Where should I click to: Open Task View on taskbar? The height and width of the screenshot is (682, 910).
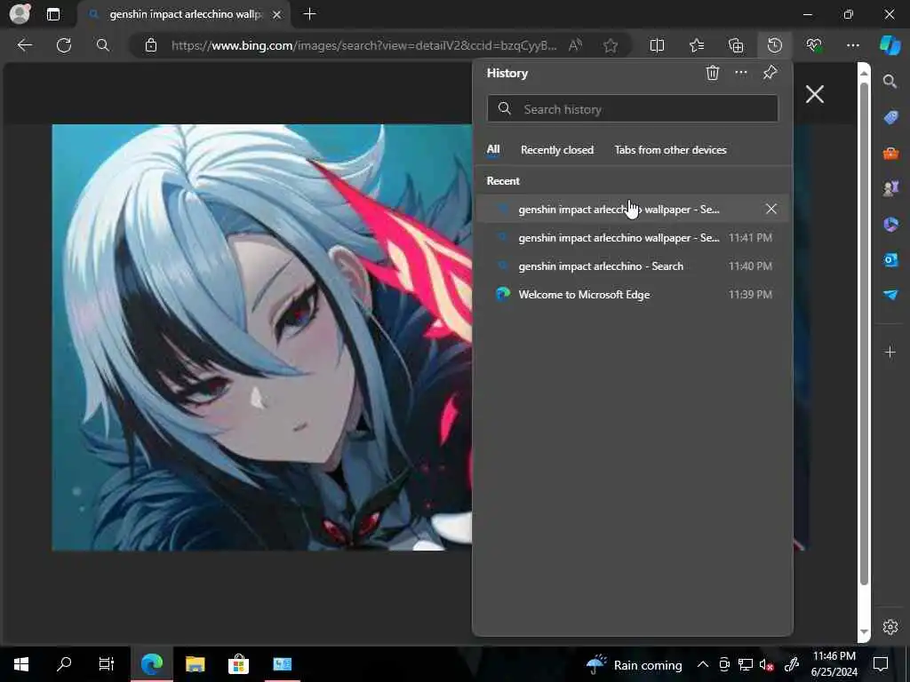pyautogui.click(x=107, y=664)
